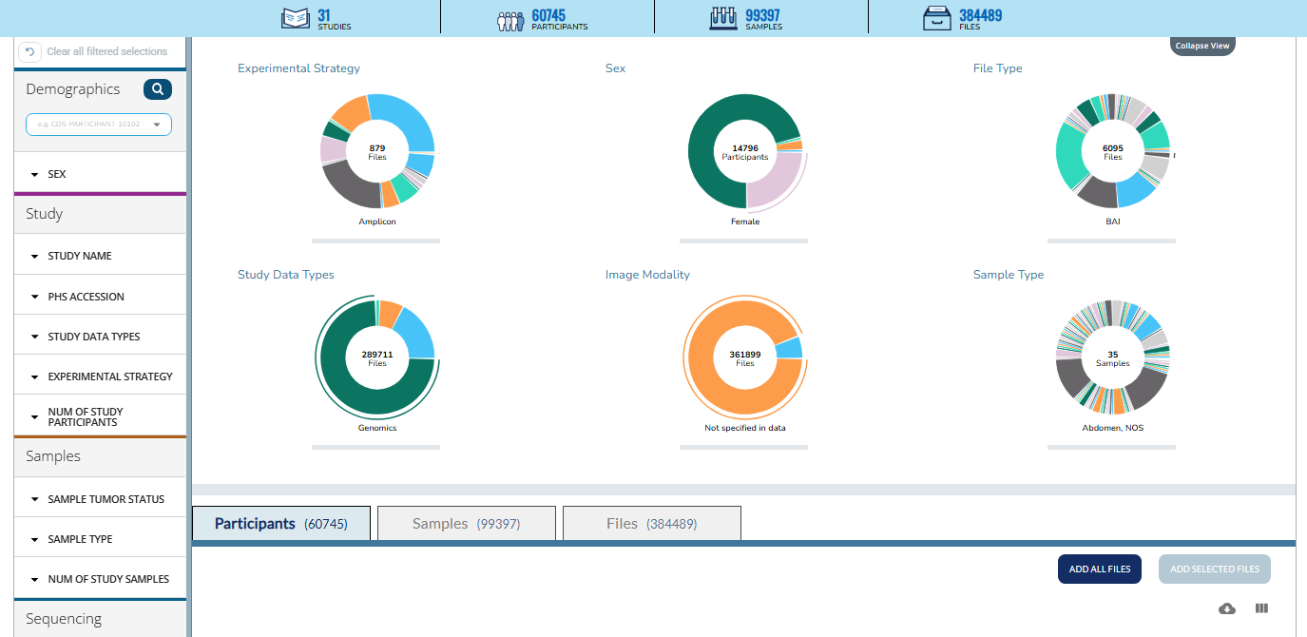Click the 60745 PARTICIPANTS count text

coord(560,19)
